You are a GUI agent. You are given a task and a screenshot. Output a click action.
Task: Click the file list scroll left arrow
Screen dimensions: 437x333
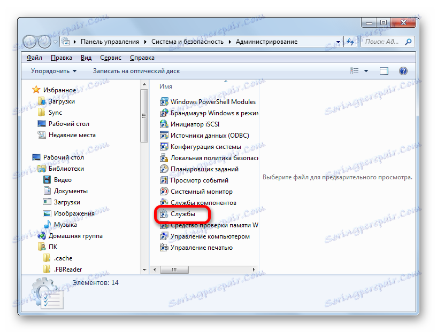(x=155, y=269)
